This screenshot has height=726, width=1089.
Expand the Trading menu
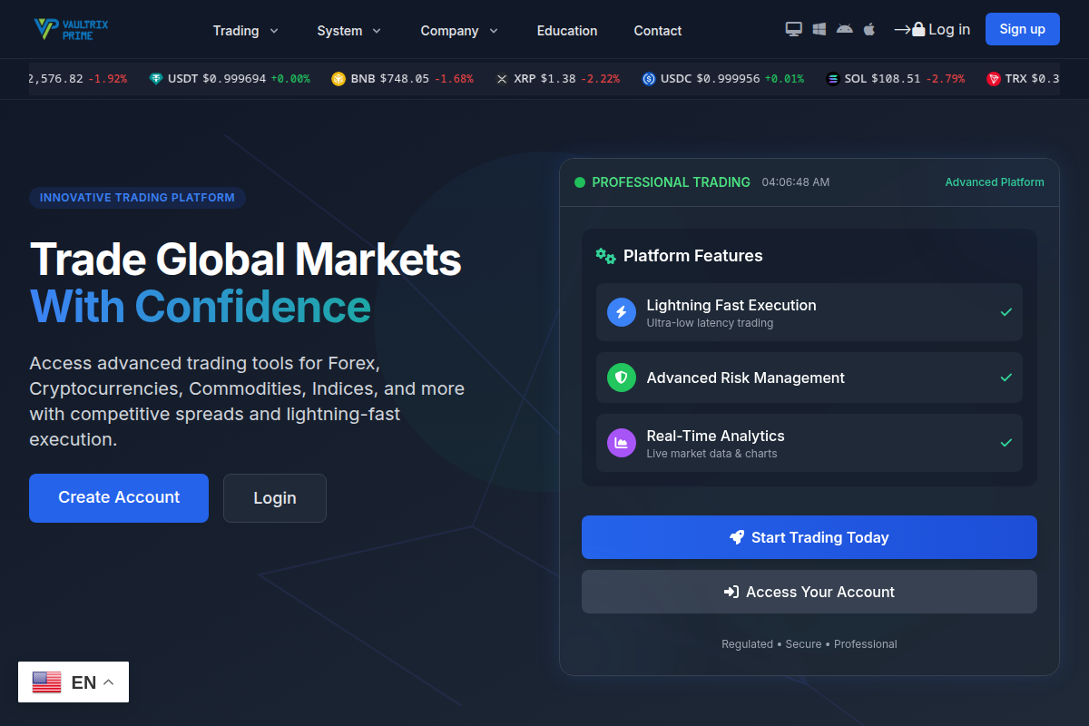point(246,30)
